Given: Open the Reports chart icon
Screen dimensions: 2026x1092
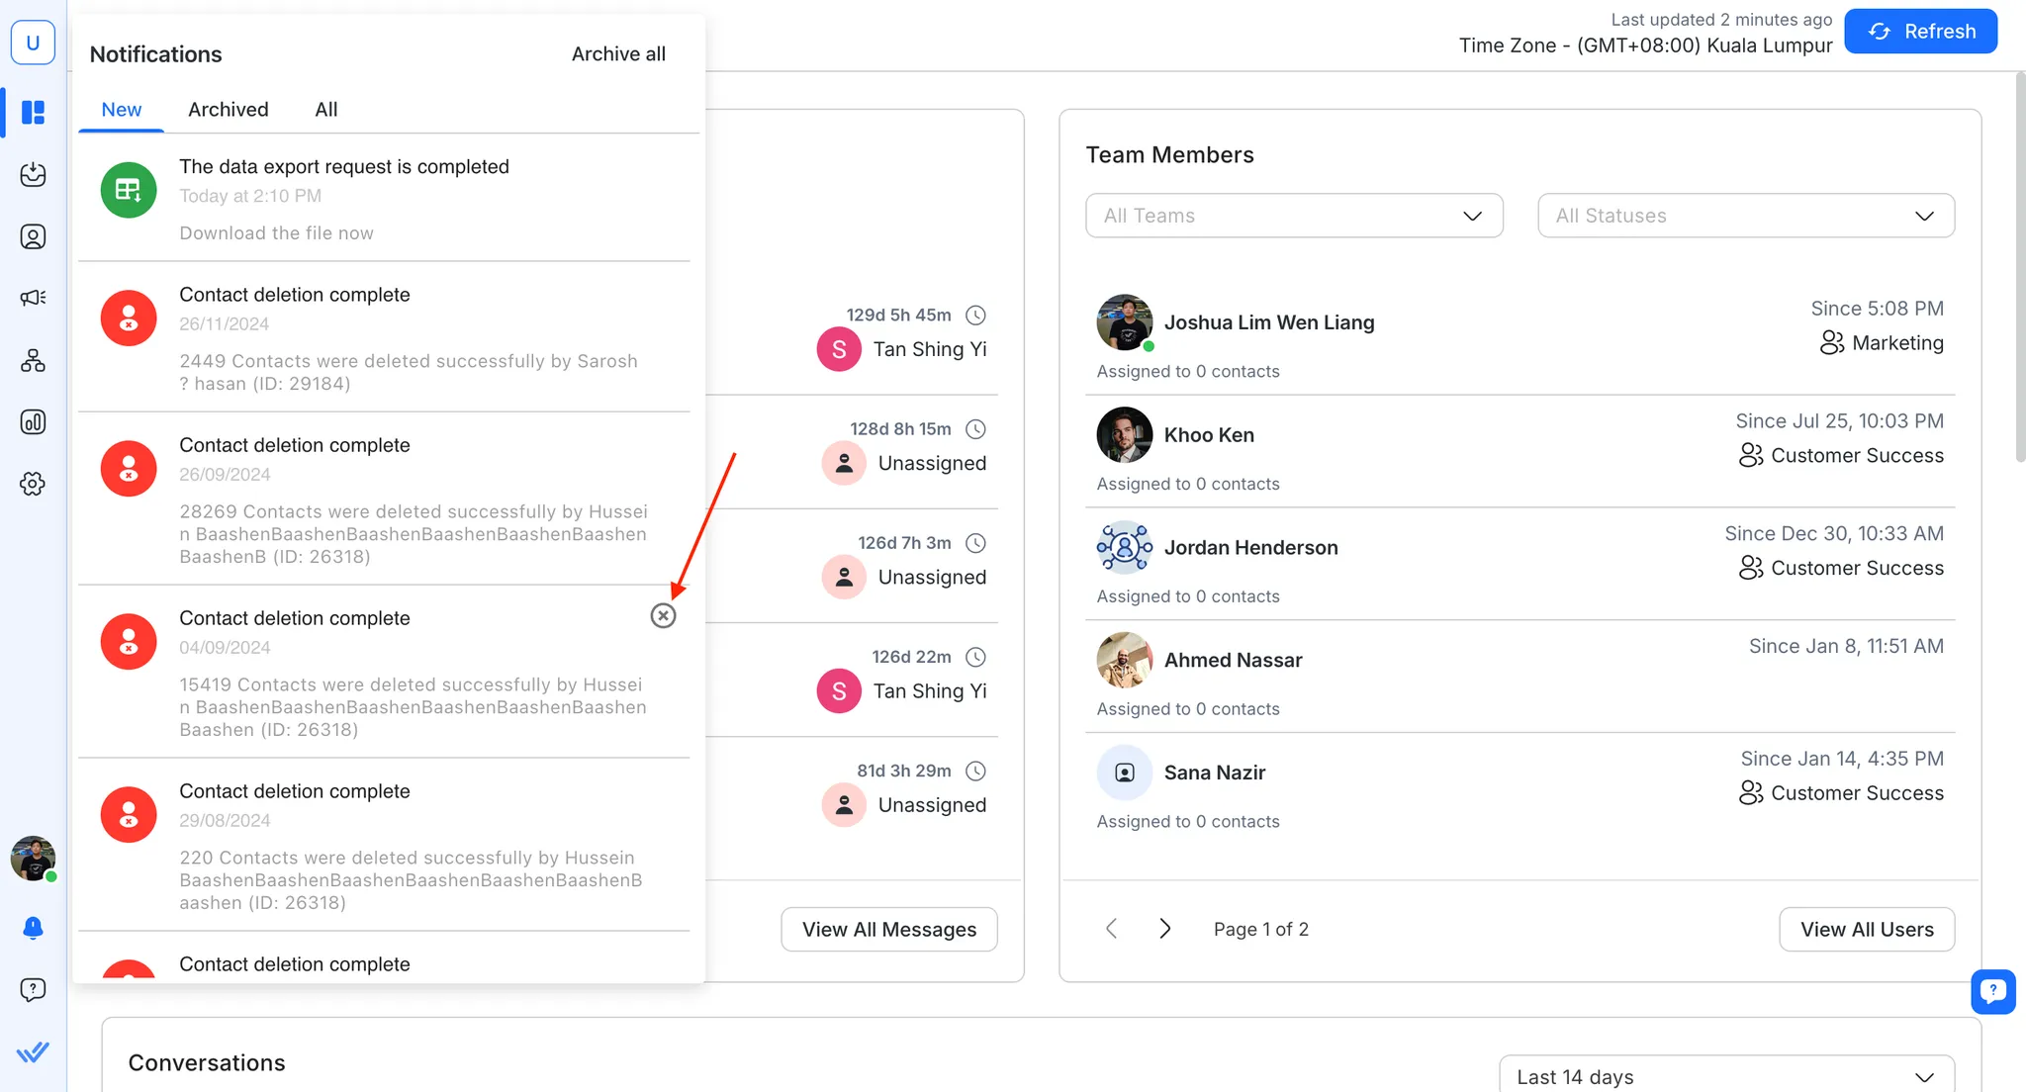Looking at the screenshot, I should [x=33, y=422].
